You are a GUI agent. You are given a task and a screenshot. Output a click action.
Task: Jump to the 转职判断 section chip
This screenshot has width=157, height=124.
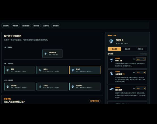coord(16,26)
